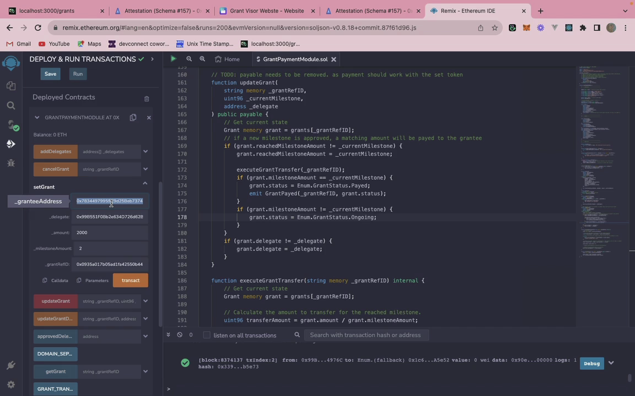Screen dimensions: 635x396
Task: Expand the updateGrantD... function inputs
Action: click(146, 318)
